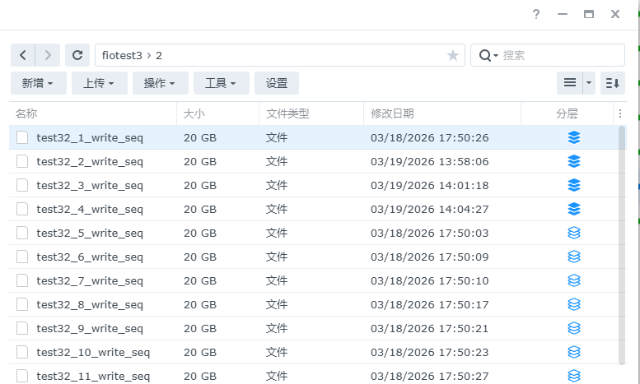Viewport: 640px width, 384px height.
Task: Expand the 新增 dropdown
Action: (38, 83)
